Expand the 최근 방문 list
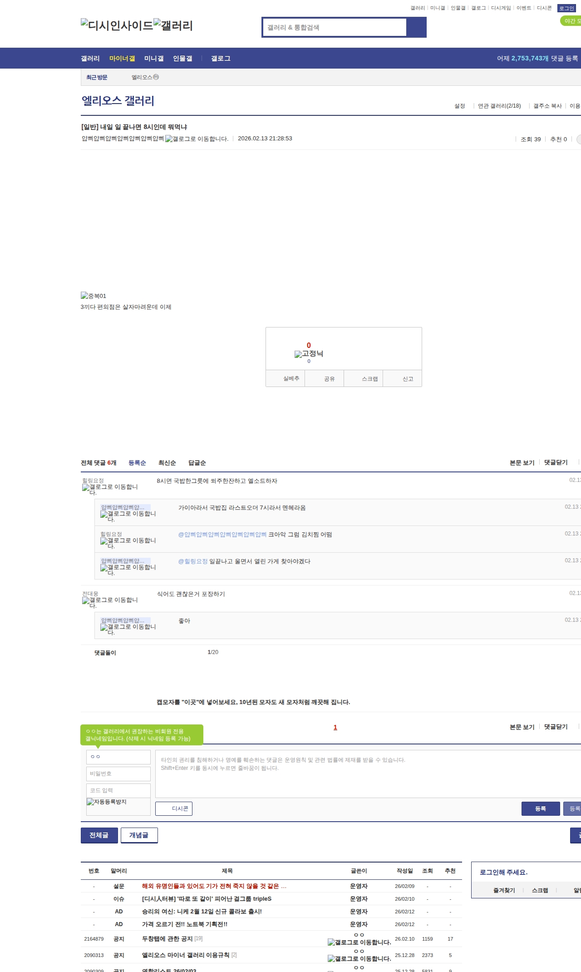 point(97,77)
